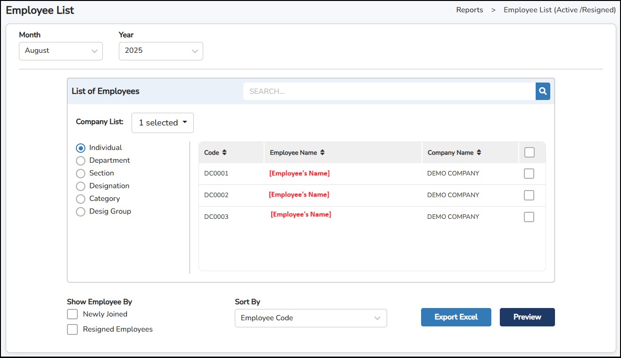Choose the Designation radio option
The height and width of the screenshot is (358, 621).
pyautogui.click(x=81, y=186)
